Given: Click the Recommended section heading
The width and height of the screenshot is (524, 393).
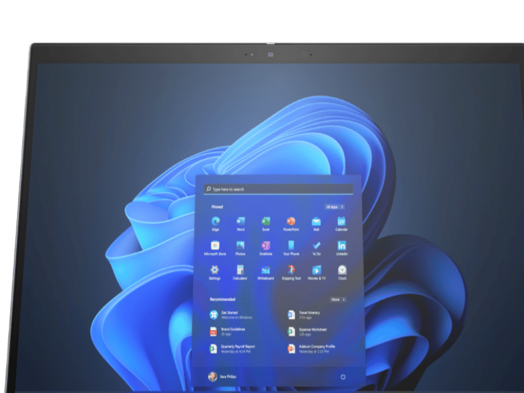Looking at the screenshot, I should pos(222,299).
